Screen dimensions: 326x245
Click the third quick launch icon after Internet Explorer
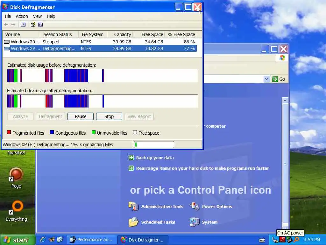60,240
